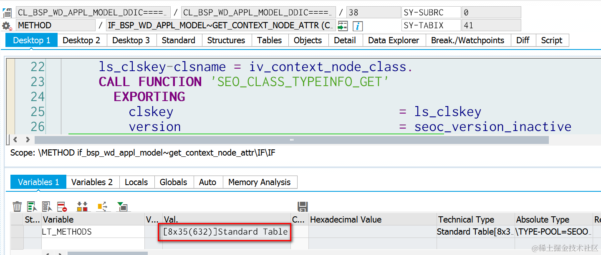601x255 pixels.
Task: Click the METHOD event type field
Action: click(x=56, y=25)
